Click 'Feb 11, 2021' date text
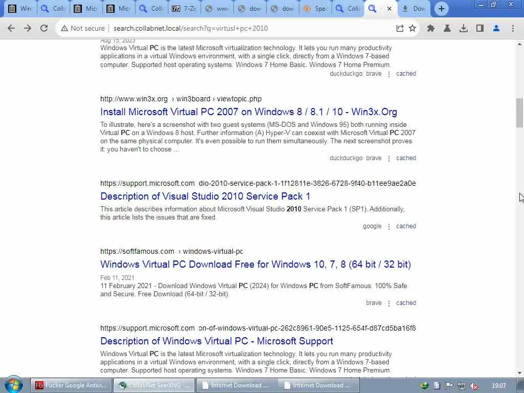 (x=117, y=278)
